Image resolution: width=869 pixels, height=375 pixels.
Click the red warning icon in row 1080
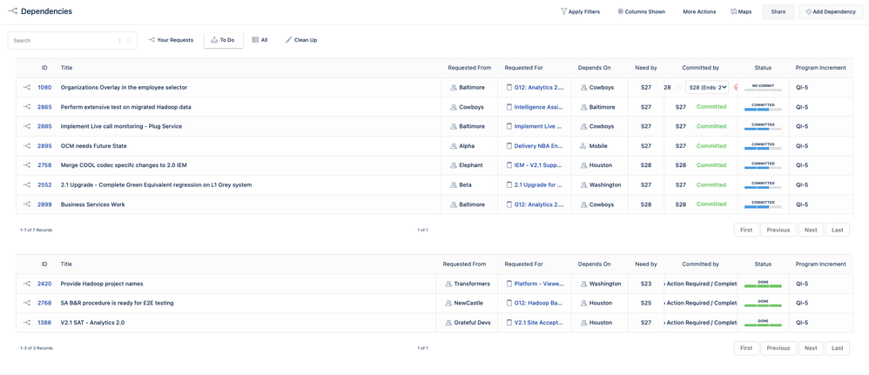736,88
